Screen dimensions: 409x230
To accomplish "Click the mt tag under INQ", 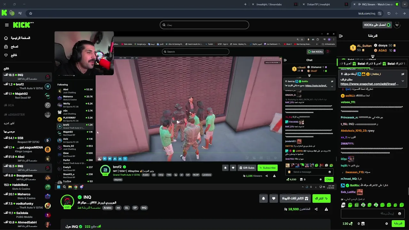I will [x=118, y=208].
